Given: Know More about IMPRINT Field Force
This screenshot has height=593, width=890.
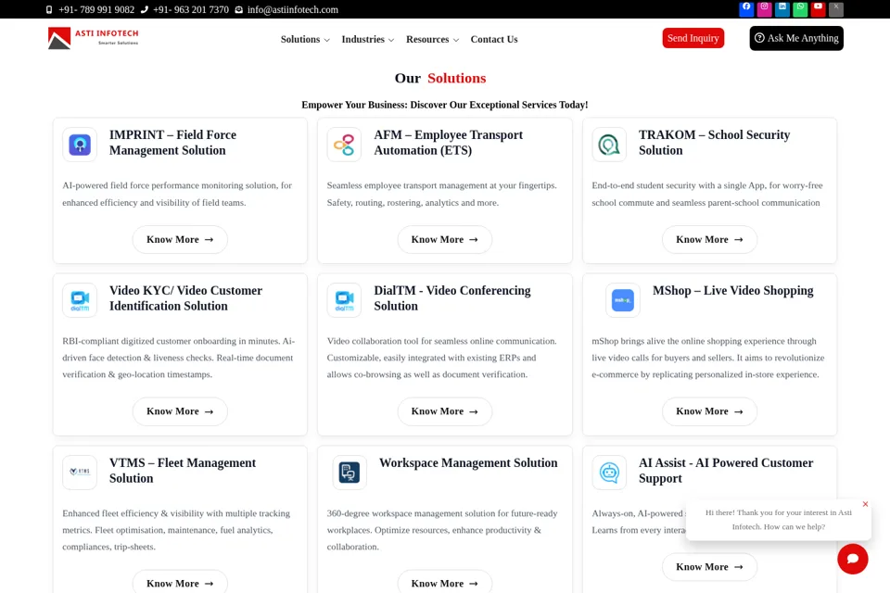Looking at the screenshot, I should [180, 239].
